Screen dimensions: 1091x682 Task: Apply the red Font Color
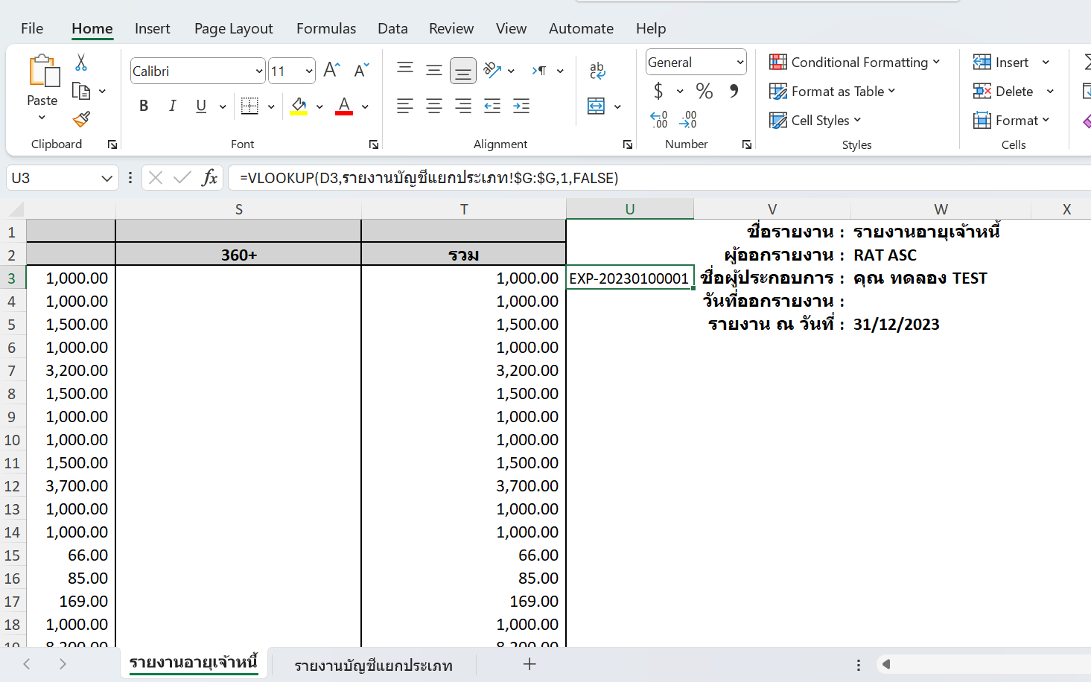pyautogui.click(x=344, y=106)
